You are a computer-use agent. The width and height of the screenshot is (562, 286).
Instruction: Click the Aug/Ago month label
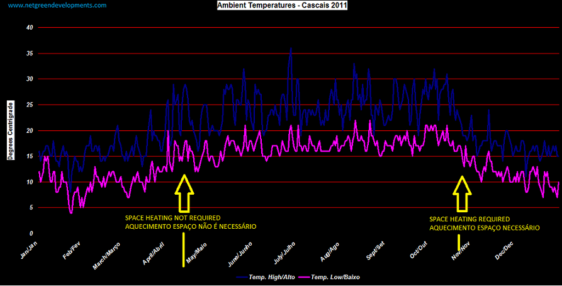coord(330,251)
